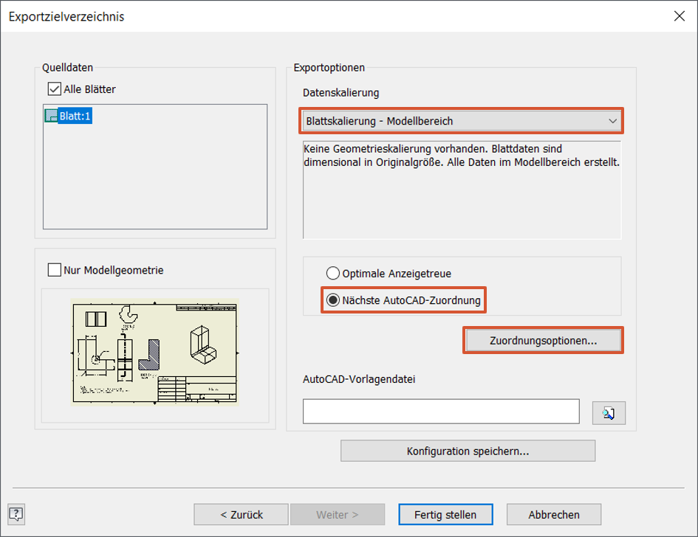Viewport: 698px width, 537px height.
Task: Click the browse icon beside AutoCAD-Vorlagendatei field
Action: pyautogui.click(x=609, y=413)
